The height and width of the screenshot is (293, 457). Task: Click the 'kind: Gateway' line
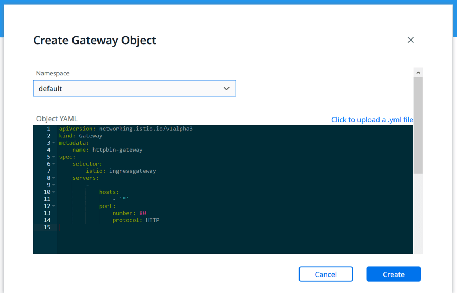81,136
